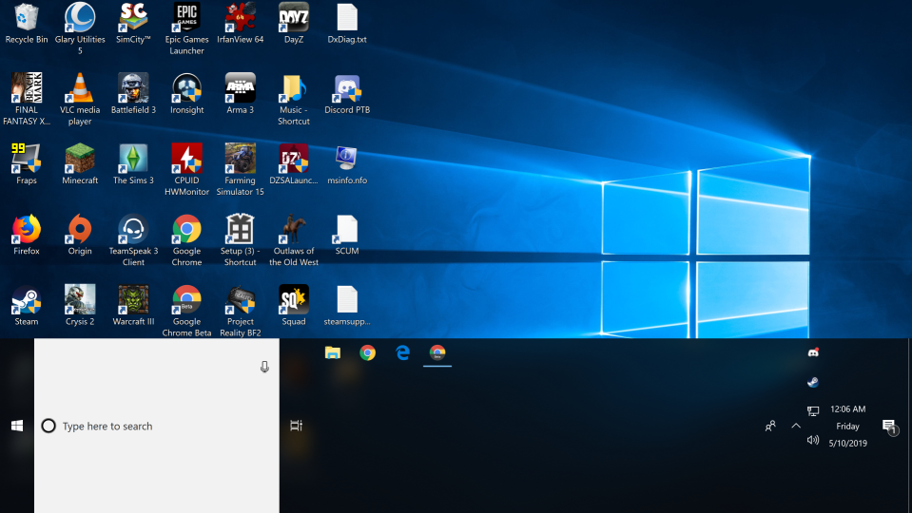Select TeamSpeak 3 Client icon

[133, 240]
